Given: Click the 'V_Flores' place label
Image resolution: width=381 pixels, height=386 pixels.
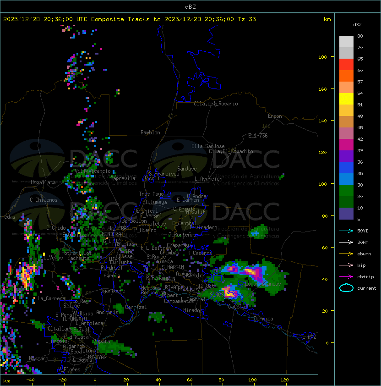Looking at the screenshot, I should pos(69,369).
